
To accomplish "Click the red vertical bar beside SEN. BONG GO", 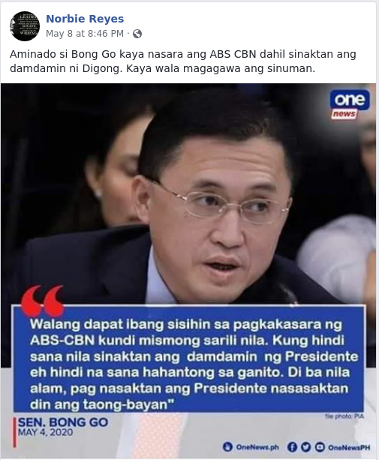I will coord(15,432).
